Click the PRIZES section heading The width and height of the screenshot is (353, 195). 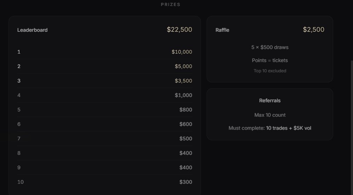(x=170, y=5)
